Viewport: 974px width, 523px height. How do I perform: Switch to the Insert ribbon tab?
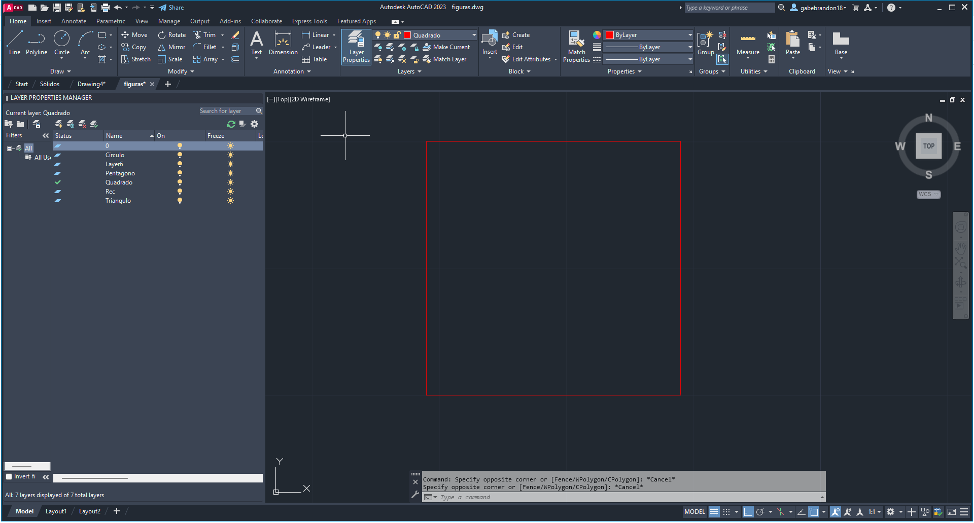[x=44, y=21]
